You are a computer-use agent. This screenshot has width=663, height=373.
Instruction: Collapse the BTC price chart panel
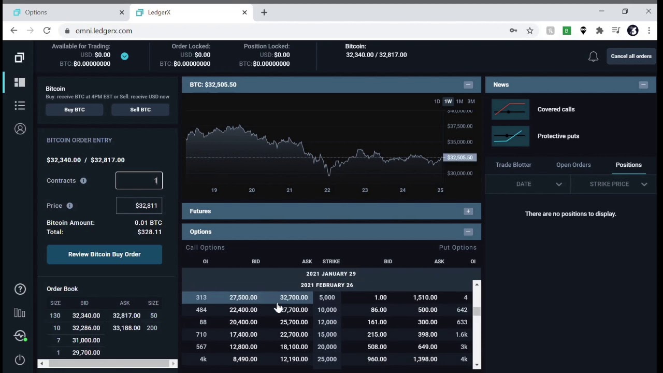pyautogui.click(x=468, y=85)
